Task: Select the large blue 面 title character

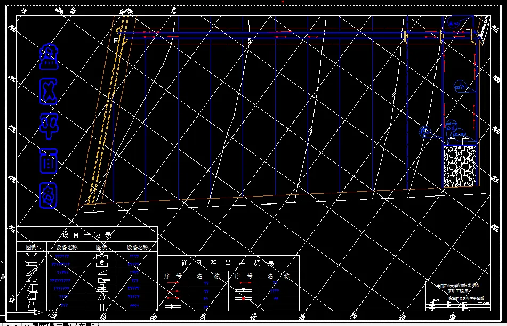Action: point(49,161)
